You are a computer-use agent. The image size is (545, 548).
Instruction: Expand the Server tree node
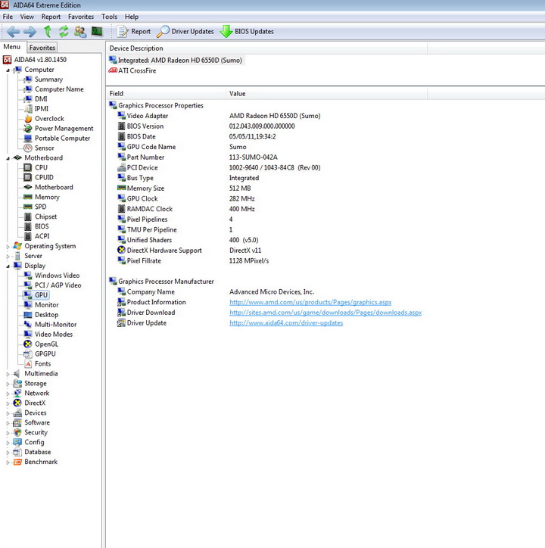8,256
